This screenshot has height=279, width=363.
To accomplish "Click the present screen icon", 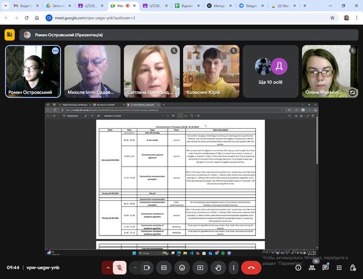I will [x=200, y=267].
